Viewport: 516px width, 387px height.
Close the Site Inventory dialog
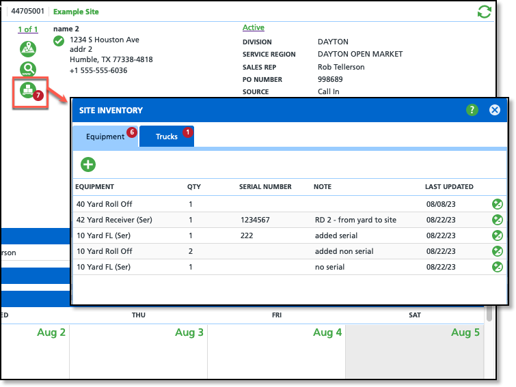click(494, 110)
